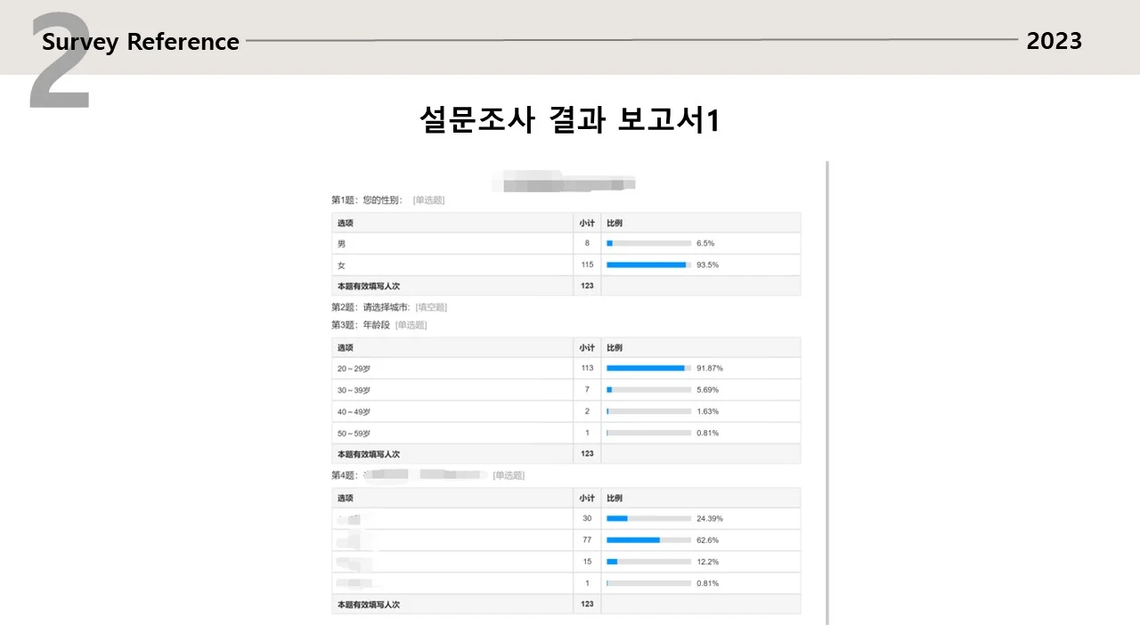Click the '12.2%' percentage value
This screenshot has width=1140, height=641.
click(x=707, y=562)
